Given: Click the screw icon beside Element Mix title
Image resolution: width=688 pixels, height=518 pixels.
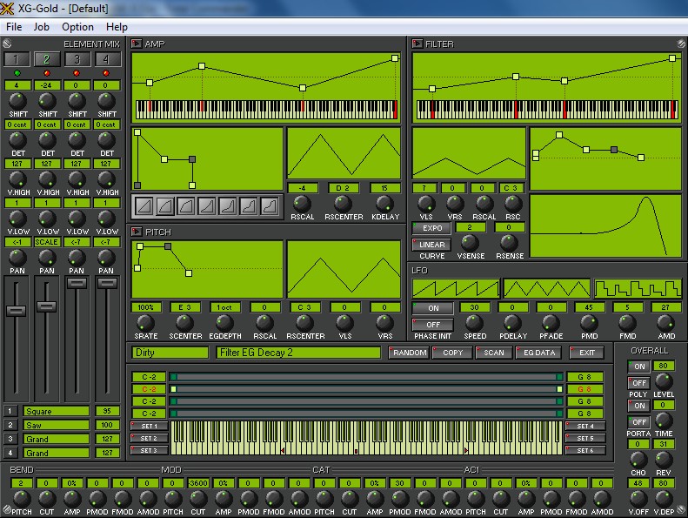Looking at the screenshot, I should 7,44.
